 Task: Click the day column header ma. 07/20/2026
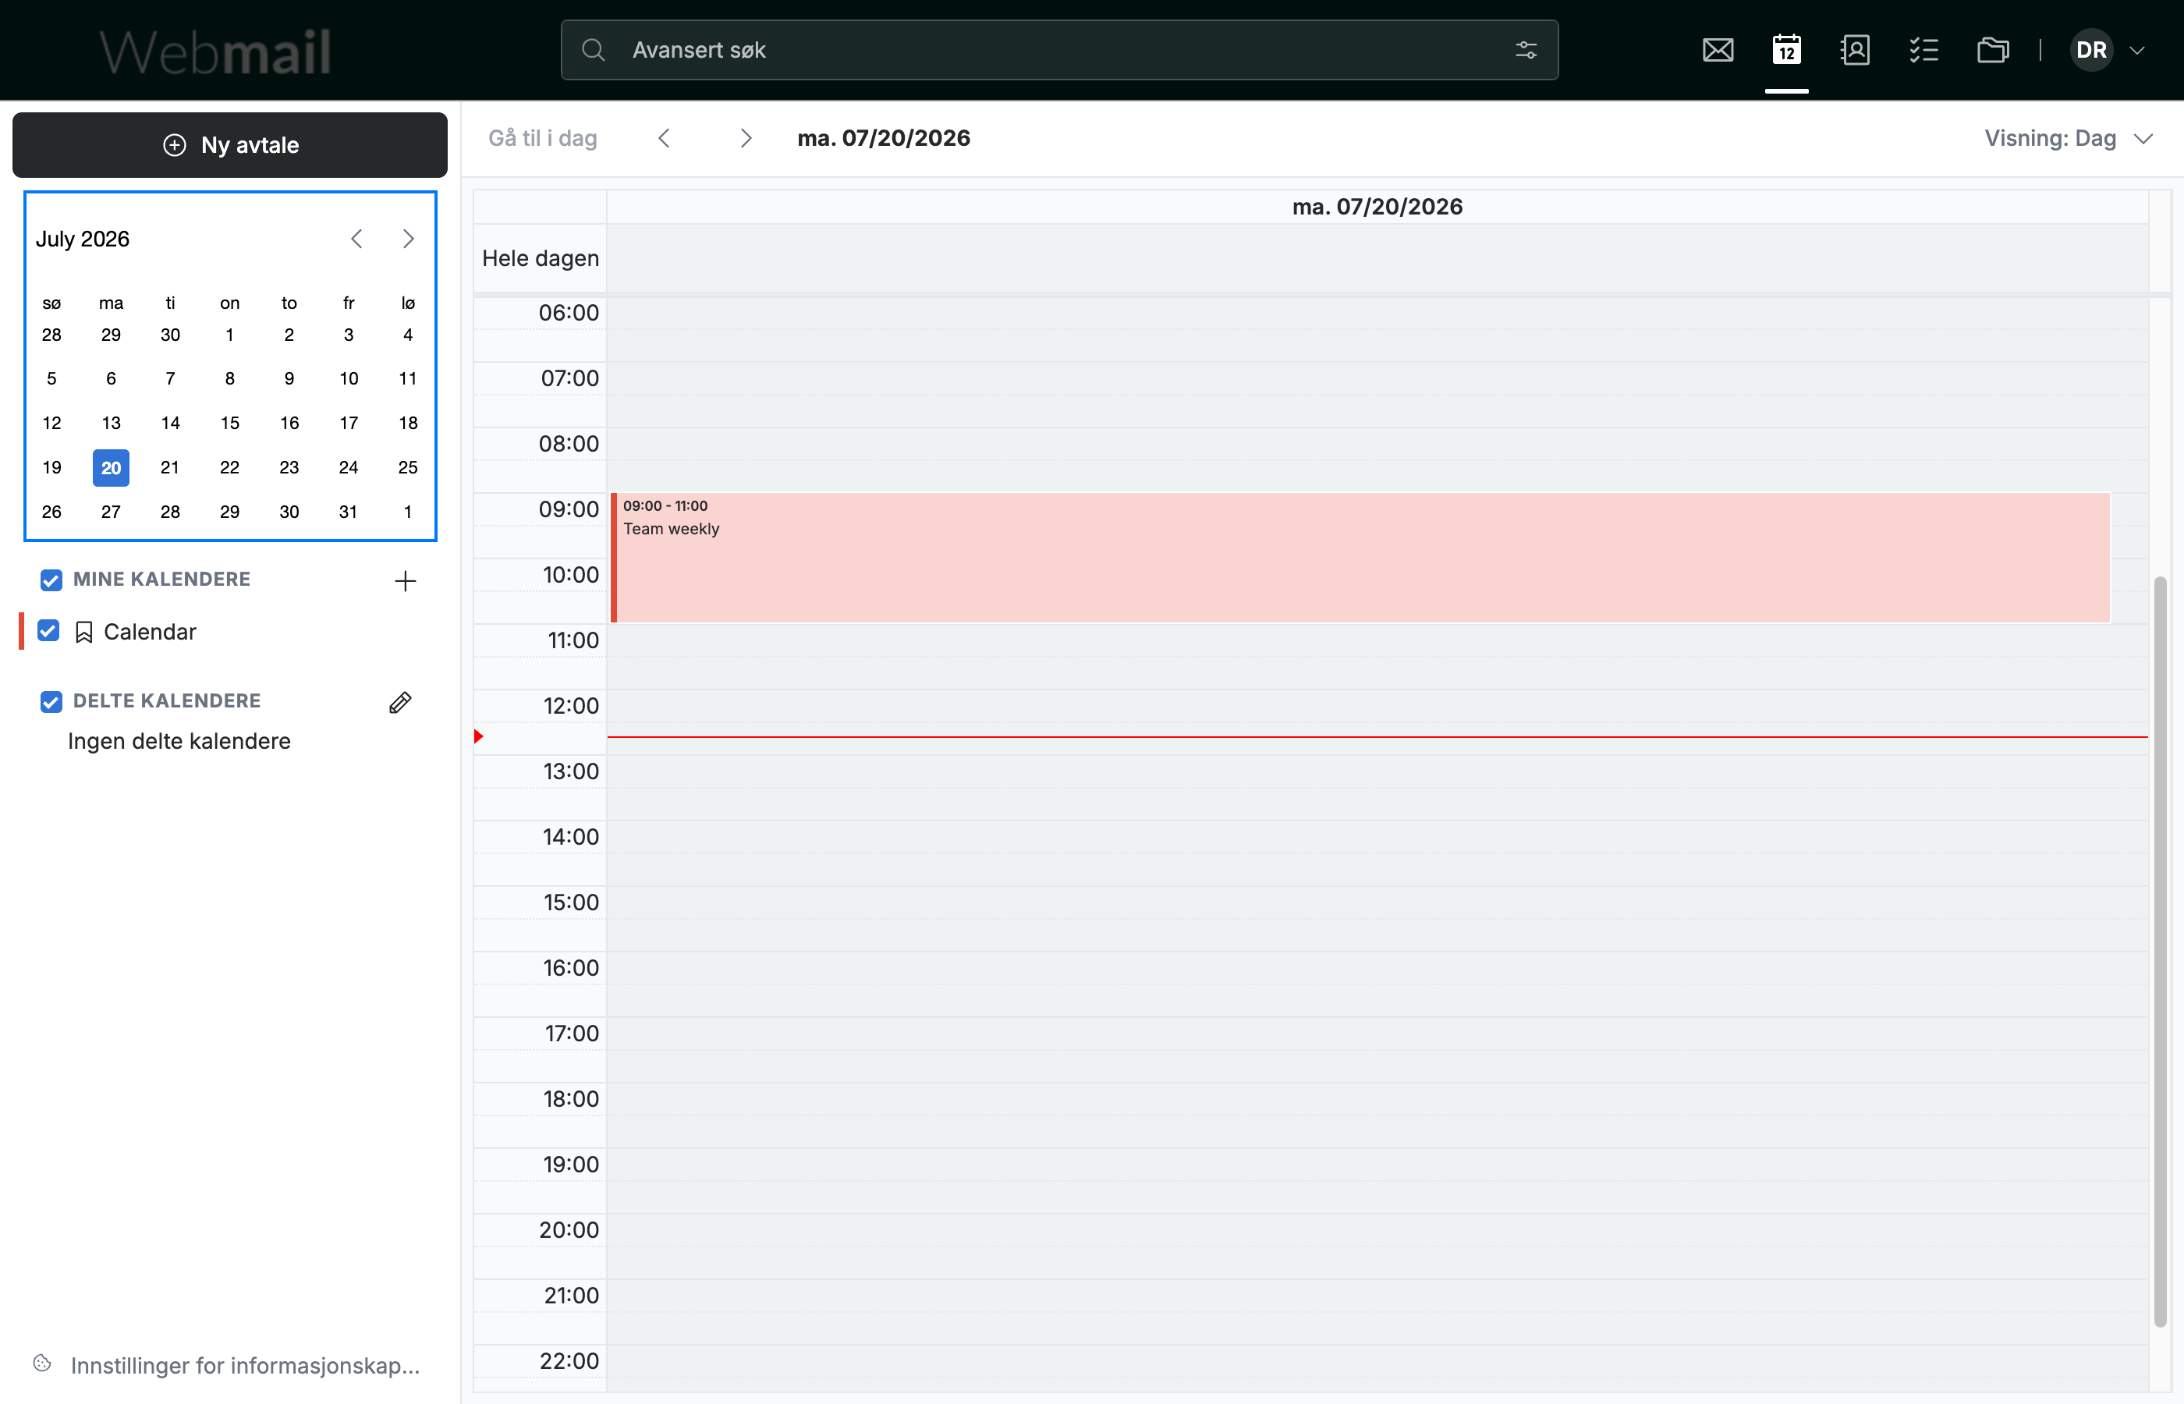1377,207
